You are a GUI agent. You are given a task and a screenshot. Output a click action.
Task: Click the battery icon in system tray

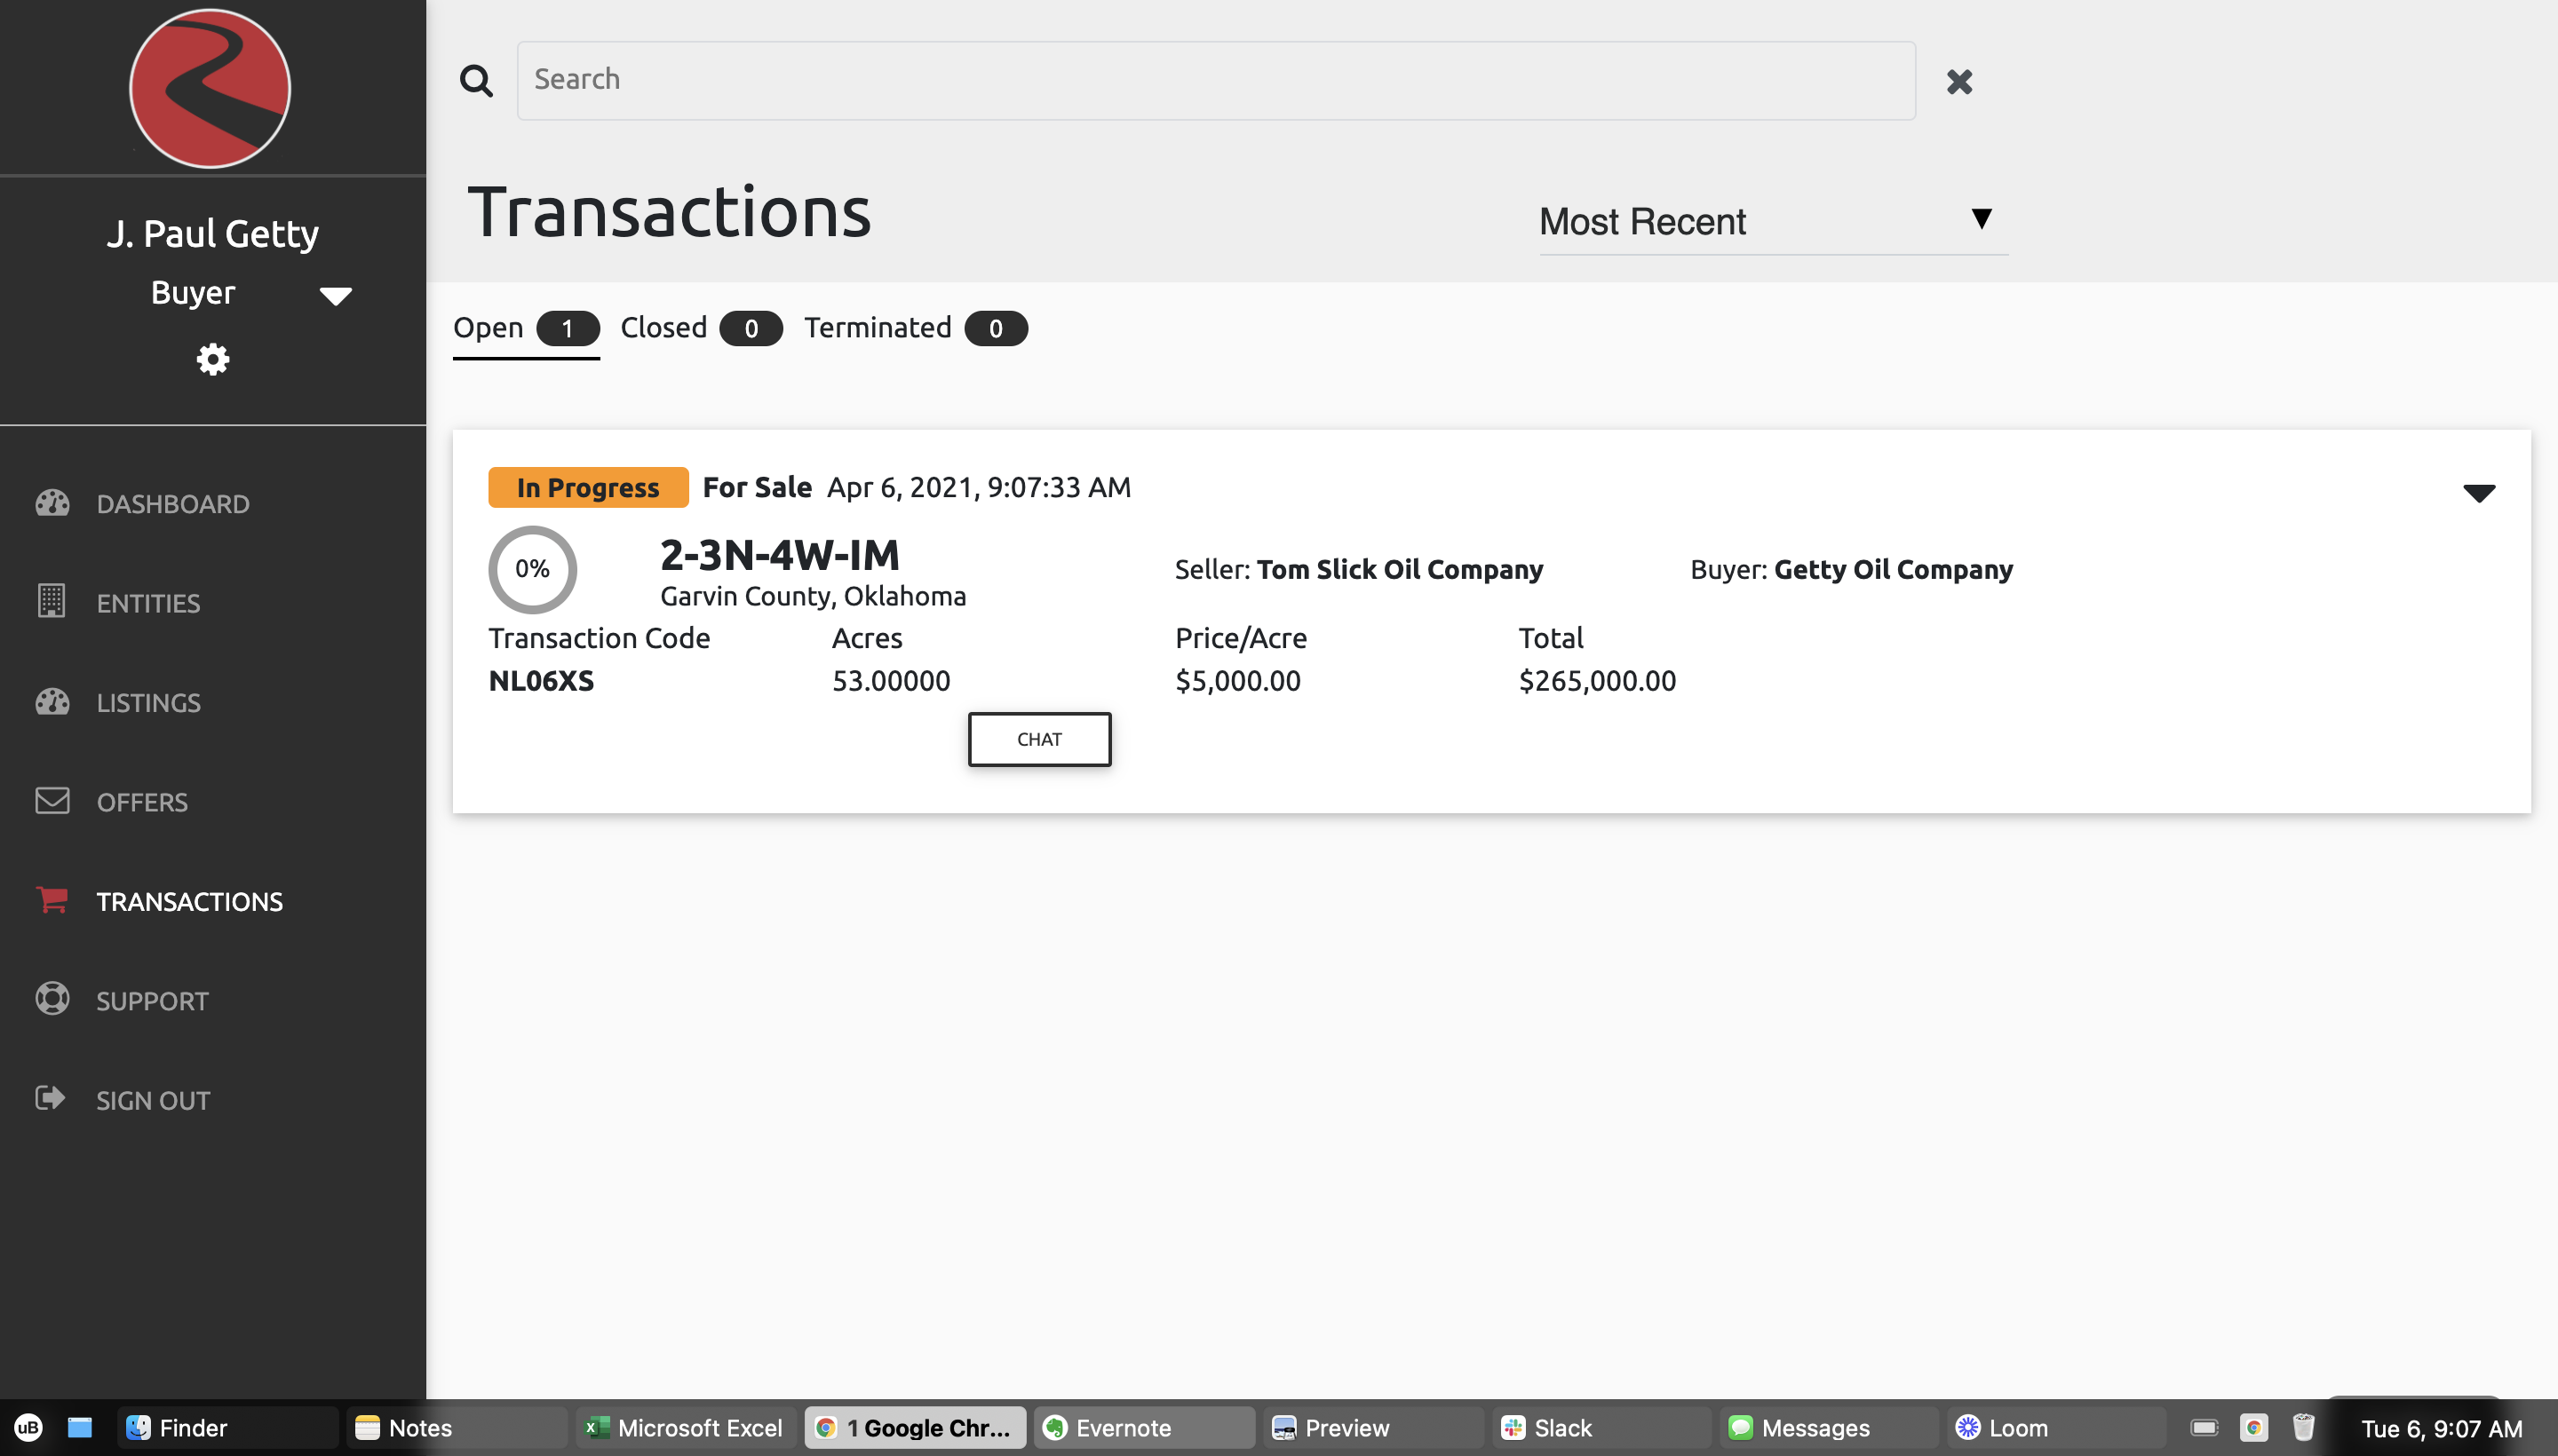coord(2204,1427)
